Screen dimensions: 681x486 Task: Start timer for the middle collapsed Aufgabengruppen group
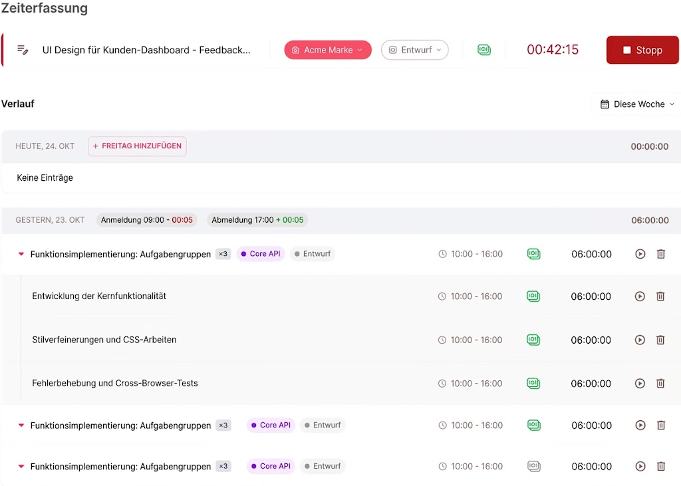(640, 425)
